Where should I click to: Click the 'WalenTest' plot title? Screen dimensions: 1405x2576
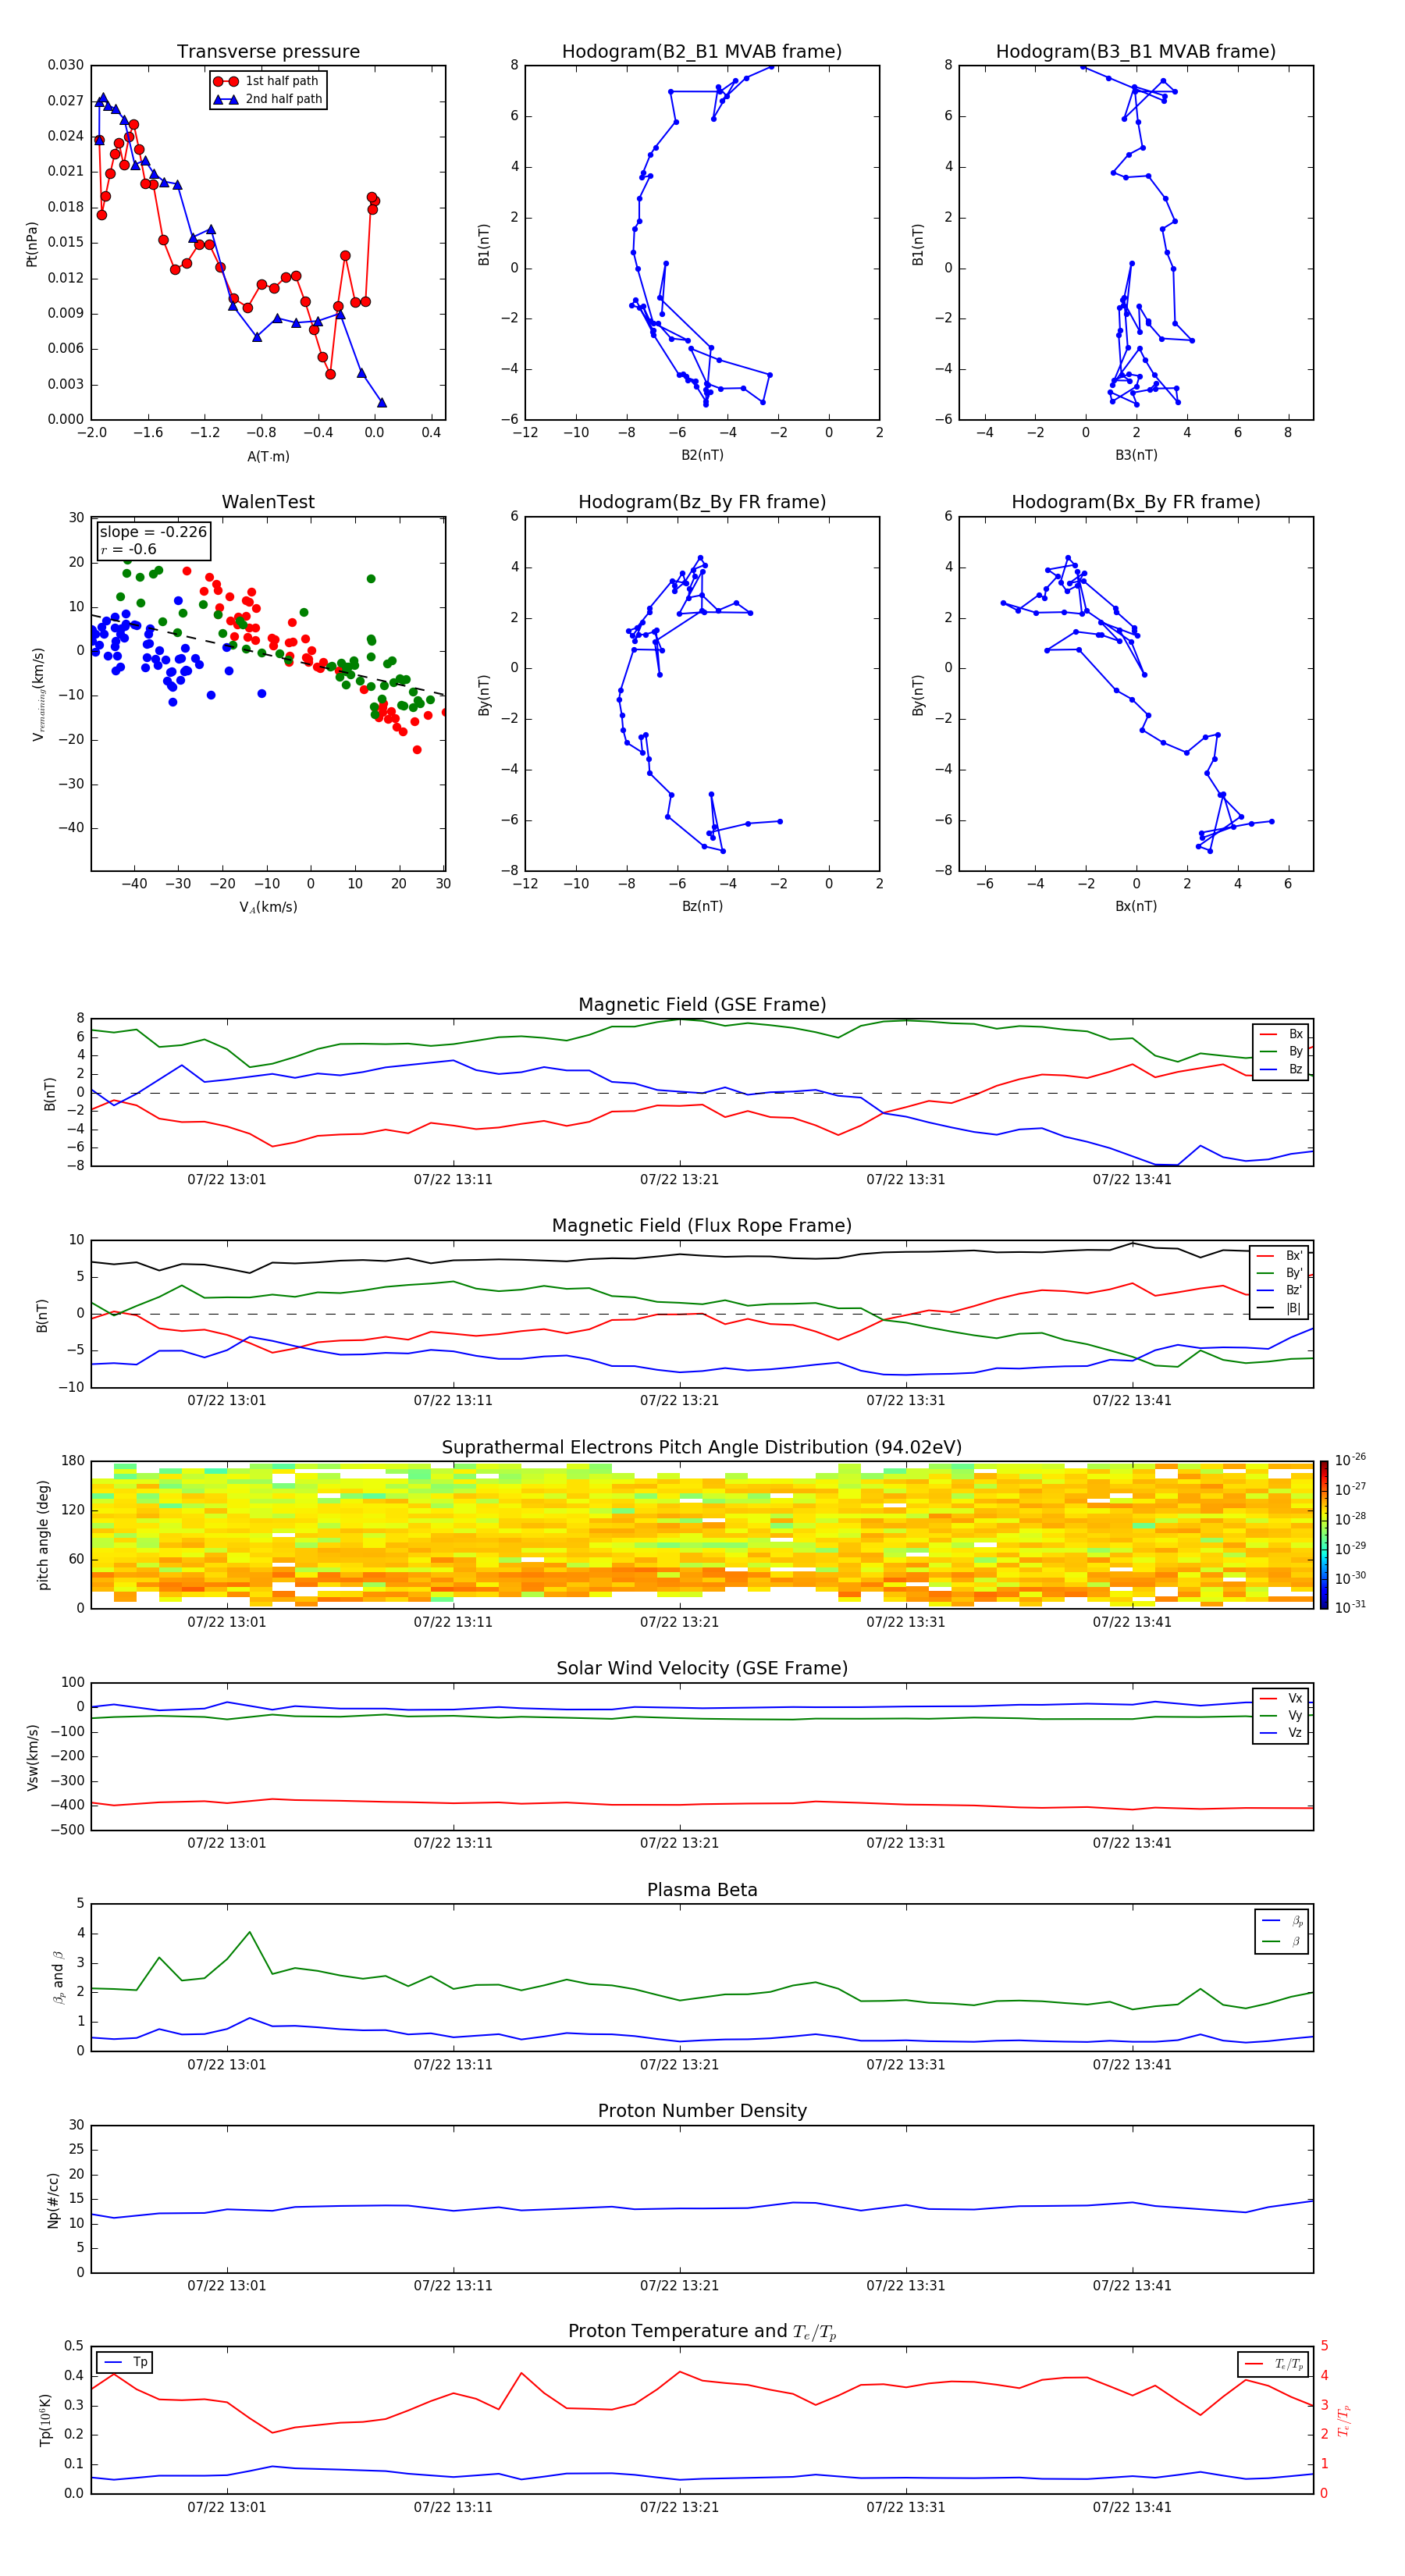pos(268,502)
